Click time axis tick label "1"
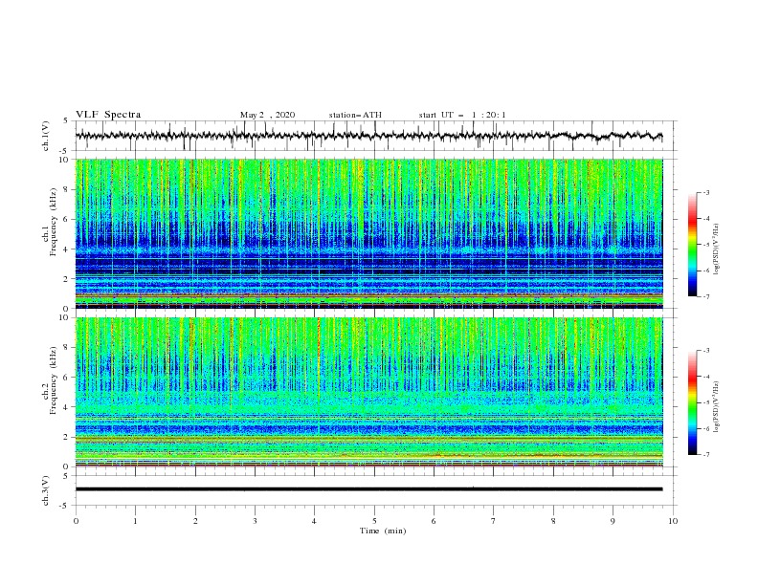 [135, 521]
